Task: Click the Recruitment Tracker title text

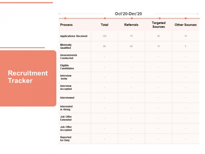Action: (x=28, y=77)
